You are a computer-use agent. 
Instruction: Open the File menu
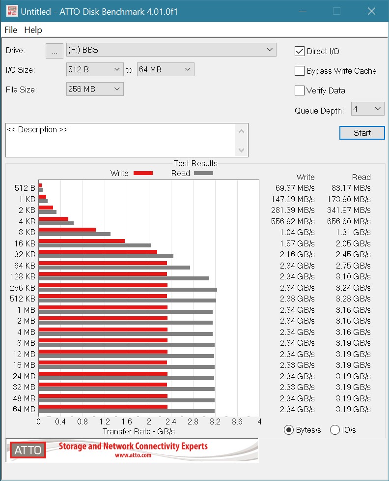(x=11, y=30)
